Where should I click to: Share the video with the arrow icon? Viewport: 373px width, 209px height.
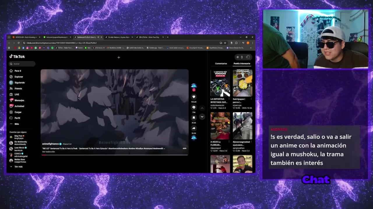(x=194, y=128)
